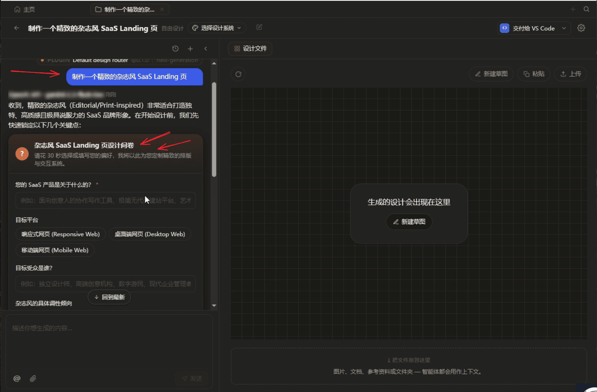The height and width of the screenshot is (392, 597).
Task: Click the edit title pencil icon
Action: coord(259,27)
